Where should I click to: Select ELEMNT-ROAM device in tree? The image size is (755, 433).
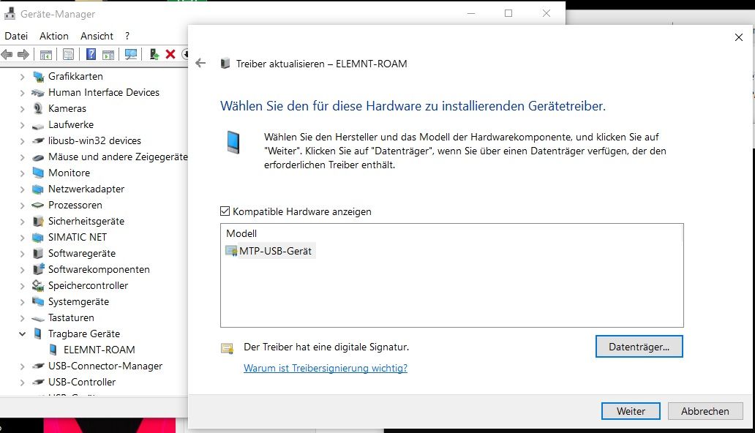click(99, 350)
